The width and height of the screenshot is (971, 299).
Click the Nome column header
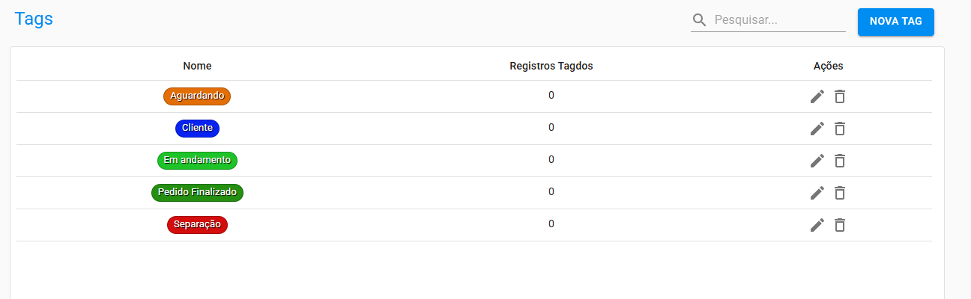coord(197,66)
